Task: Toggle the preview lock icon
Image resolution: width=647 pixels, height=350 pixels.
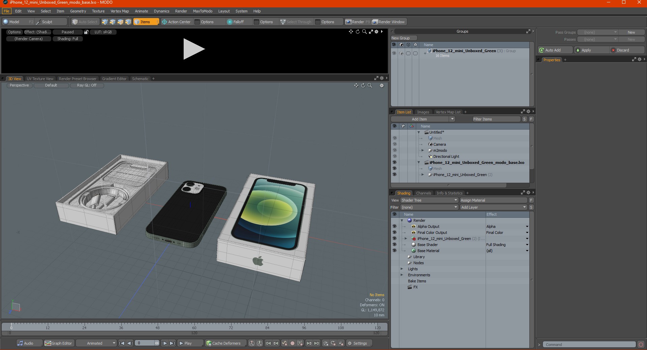Action: (x=86, y=32)
